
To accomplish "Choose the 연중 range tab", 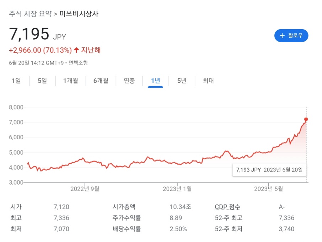I will coord(129,81).
